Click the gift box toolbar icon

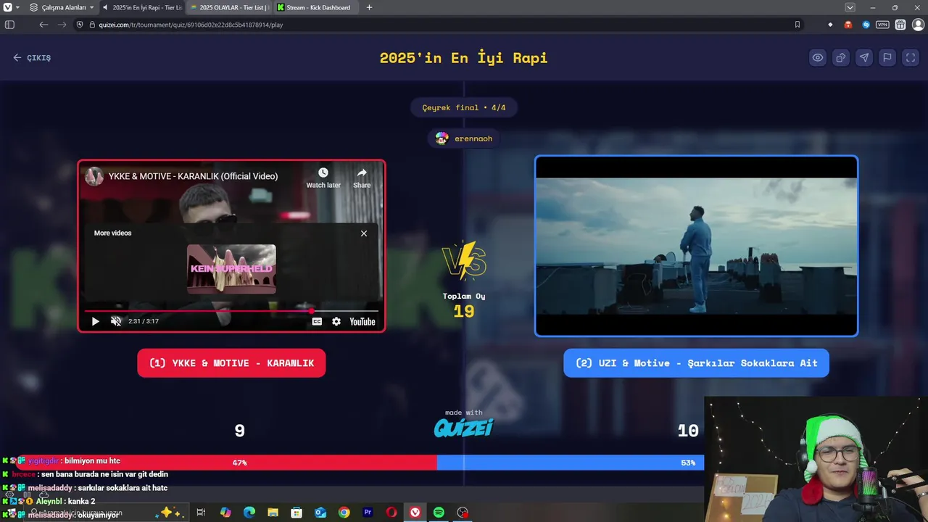click(x=900, y=25)
